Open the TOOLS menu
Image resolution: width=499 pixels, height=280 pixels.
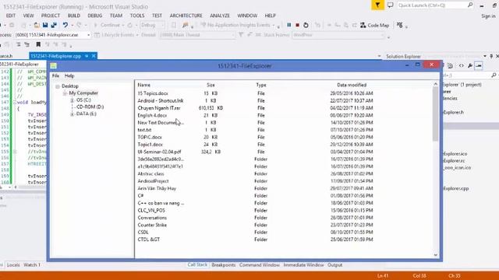click(137, 16)
